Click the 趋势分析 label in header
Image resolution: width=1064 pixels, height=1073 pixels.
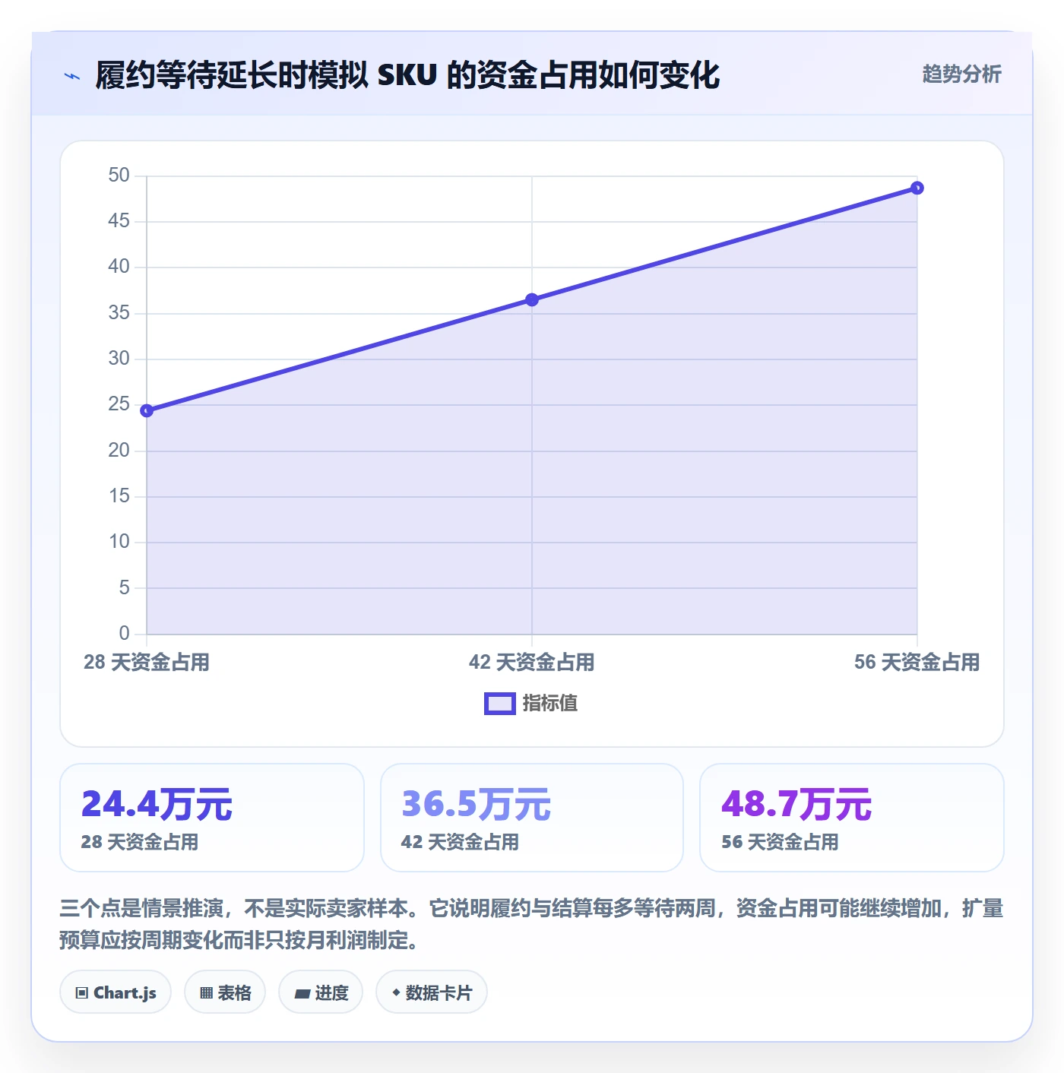pos(961,74)
